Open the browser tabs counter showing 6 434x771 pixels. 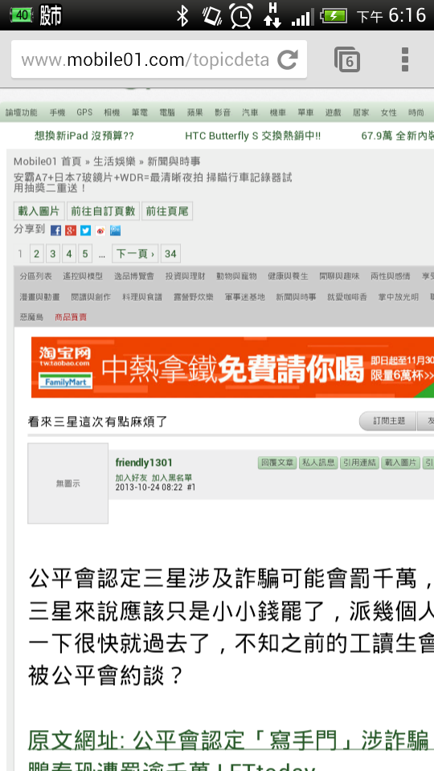point(347,59)
